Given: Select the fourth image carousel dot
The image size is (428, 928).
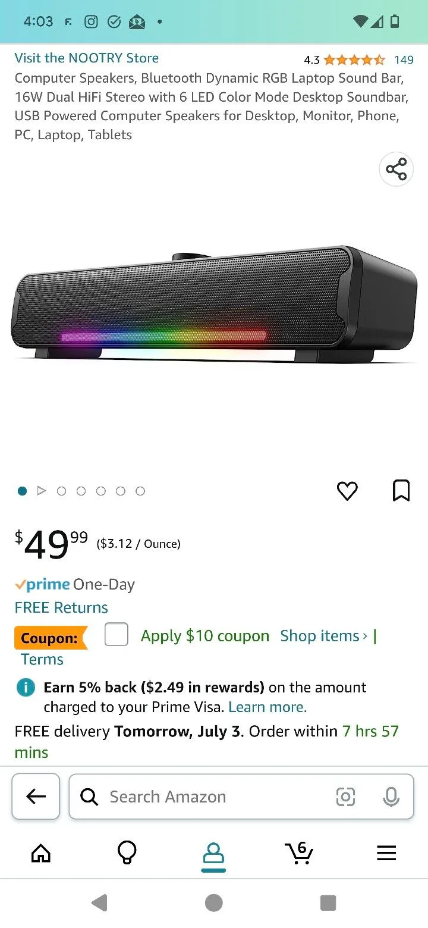Looking at the screenshot, I should [101, 491].
